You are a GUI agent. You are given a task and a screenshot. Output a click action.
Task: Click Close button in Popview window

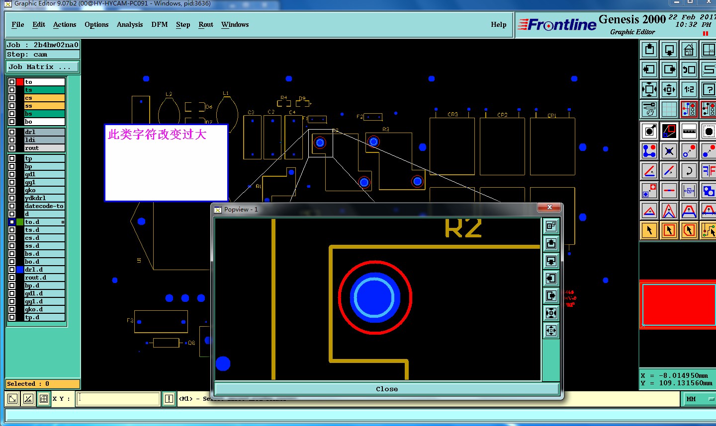coord(387,389)
